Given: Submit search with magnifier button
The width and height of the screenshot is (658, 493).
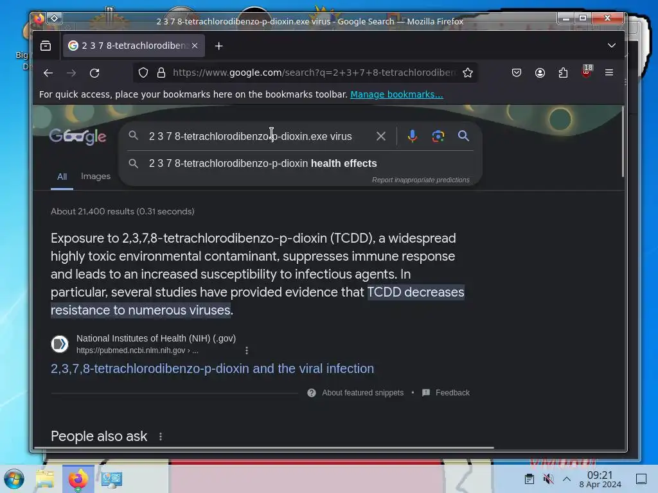Looking at the screenshot, I should (463, 136).
